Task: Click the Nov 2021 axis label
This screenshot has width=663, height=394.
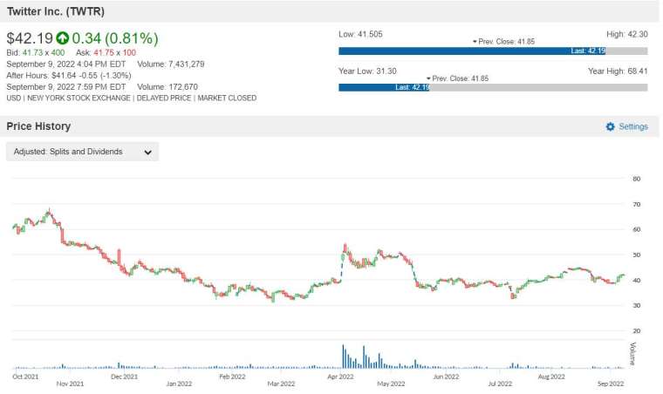Action: [x=70, y=384]
